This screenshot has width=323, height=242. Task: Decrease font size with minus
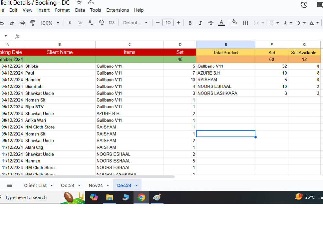pos(158,23)
